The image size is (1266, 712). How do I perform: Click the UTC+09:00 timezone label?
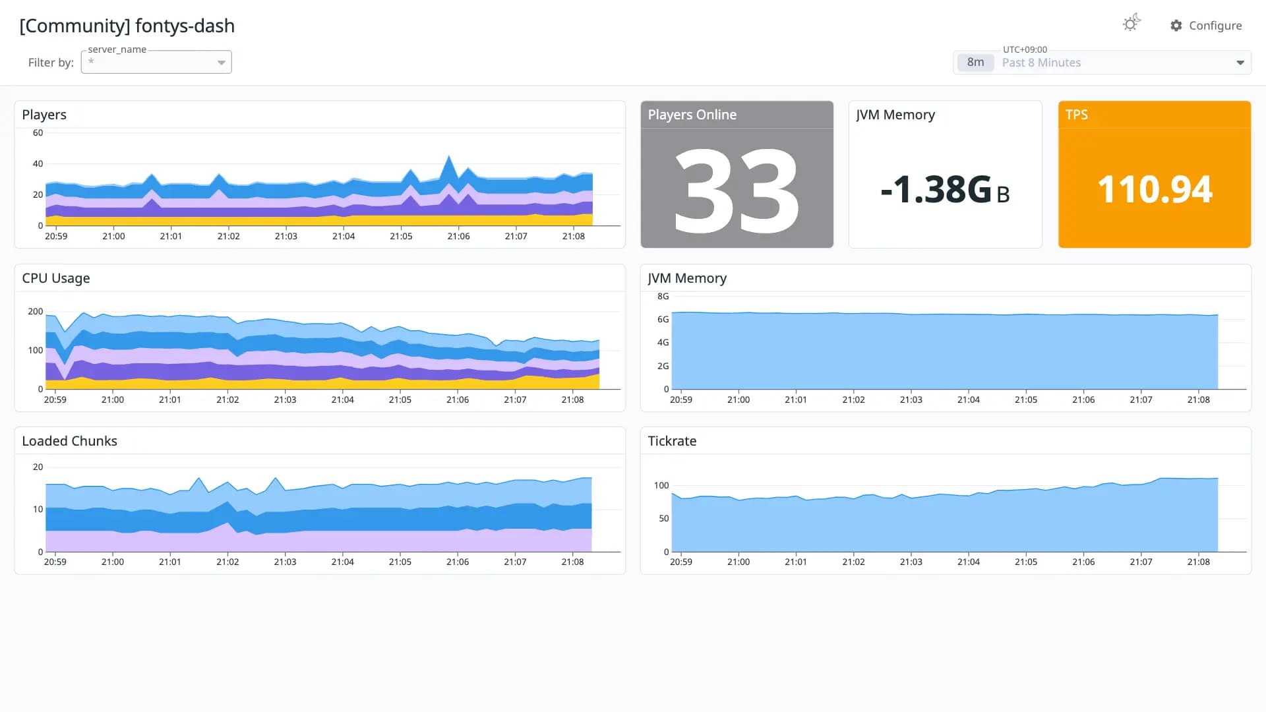pyautogui.click(x=1025, y=49)
